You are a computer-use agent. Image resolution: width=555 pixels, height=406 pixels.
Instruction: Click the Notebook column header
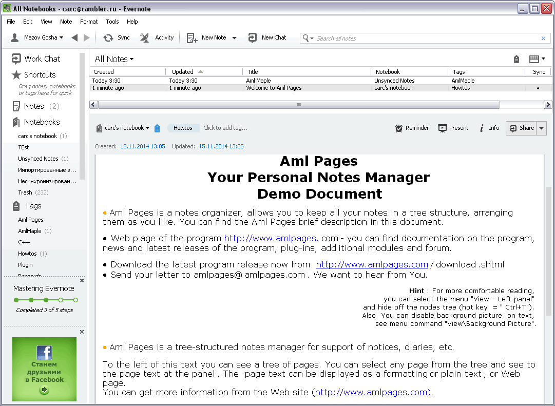409,71
